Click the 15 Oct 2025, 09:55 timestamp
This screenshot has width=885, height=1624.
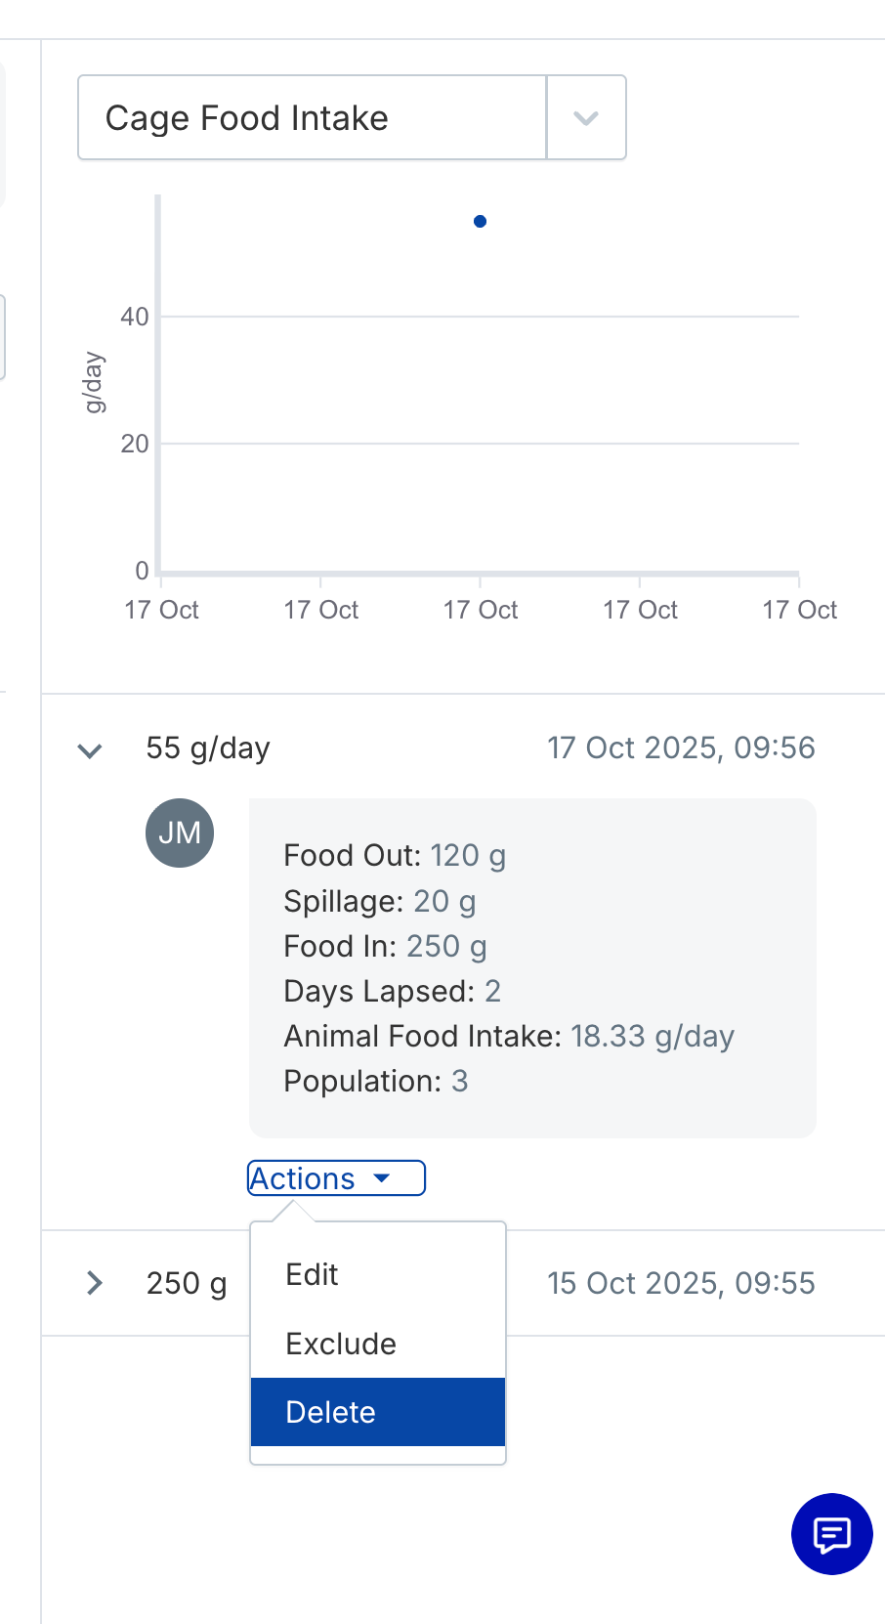[681, 1283]
